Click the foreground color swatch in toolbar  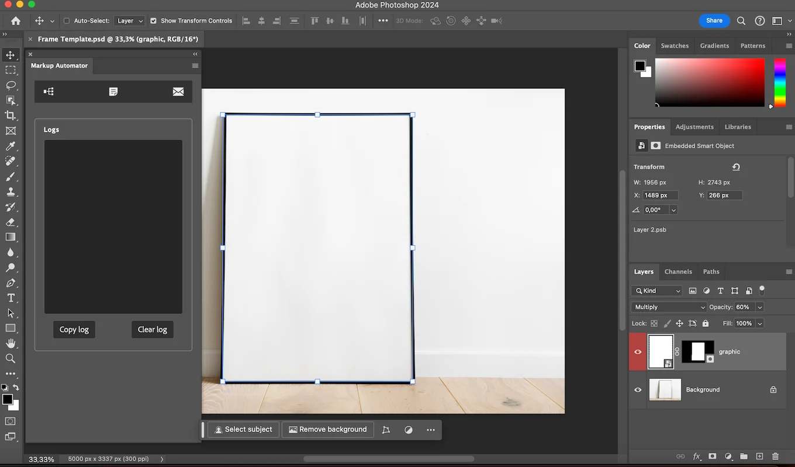(7, 399)
